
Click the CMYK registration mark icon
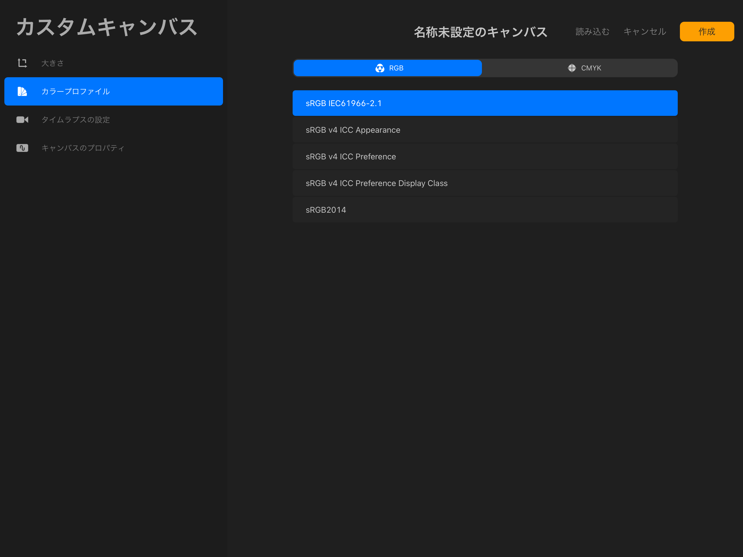pos(572,68)
